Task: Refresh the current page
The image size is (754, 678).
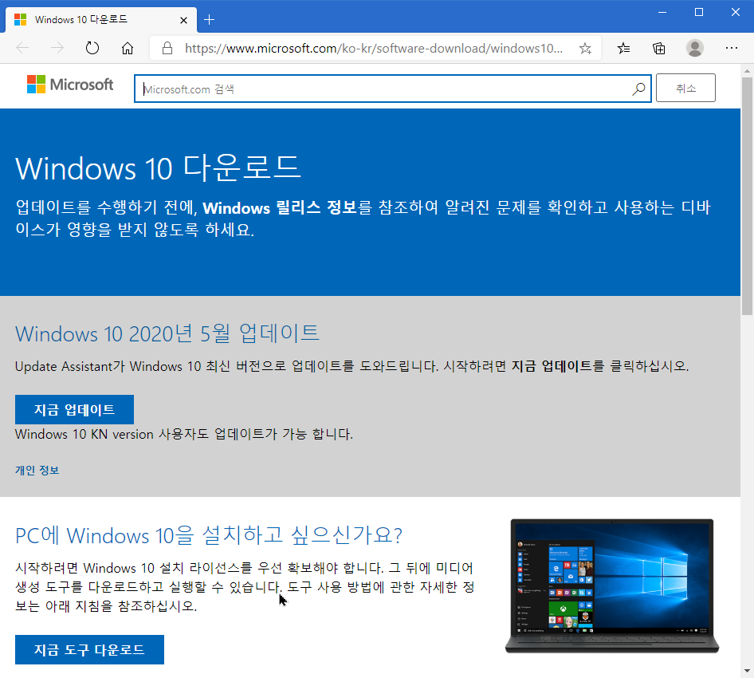Action: (x=92, y=48)
